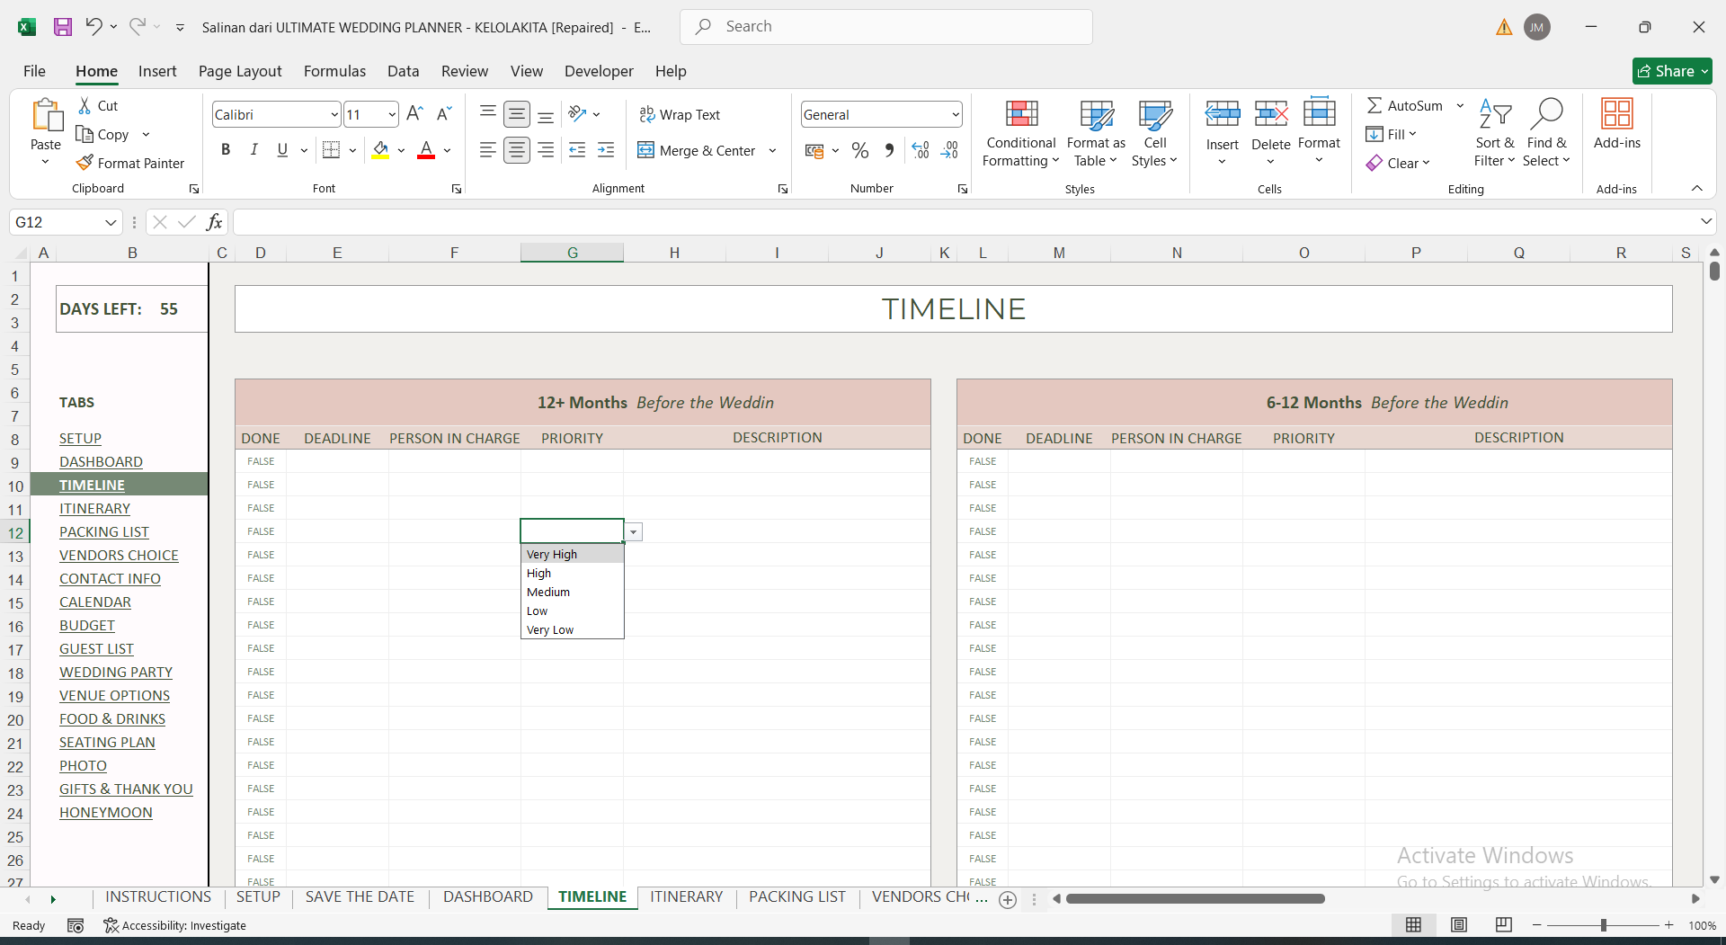
Task: Open the Add-ins pane
Action: coord(1617,124)
